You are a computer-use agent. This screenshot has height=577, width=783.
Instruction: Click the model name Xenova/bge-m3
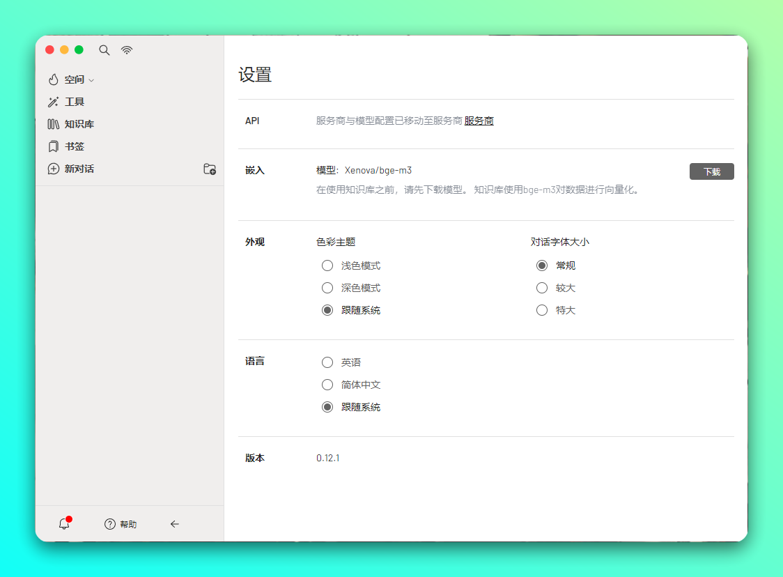pos(378,170)
